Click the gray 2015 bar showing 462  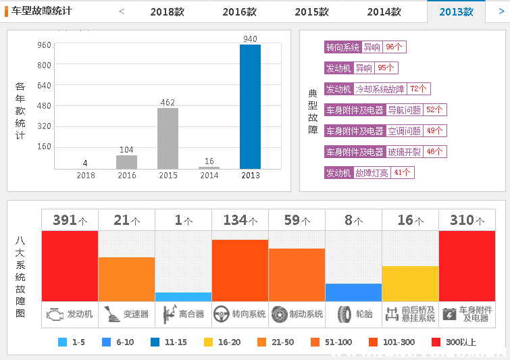click(x=168, y=138)
